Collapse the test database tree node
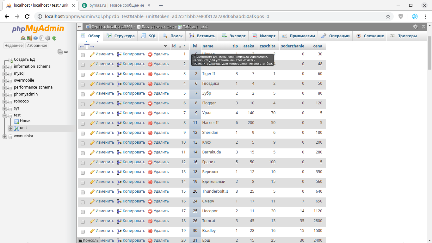Image resolution: width=432 pixels, height=243 pixels. pos(5,115)
